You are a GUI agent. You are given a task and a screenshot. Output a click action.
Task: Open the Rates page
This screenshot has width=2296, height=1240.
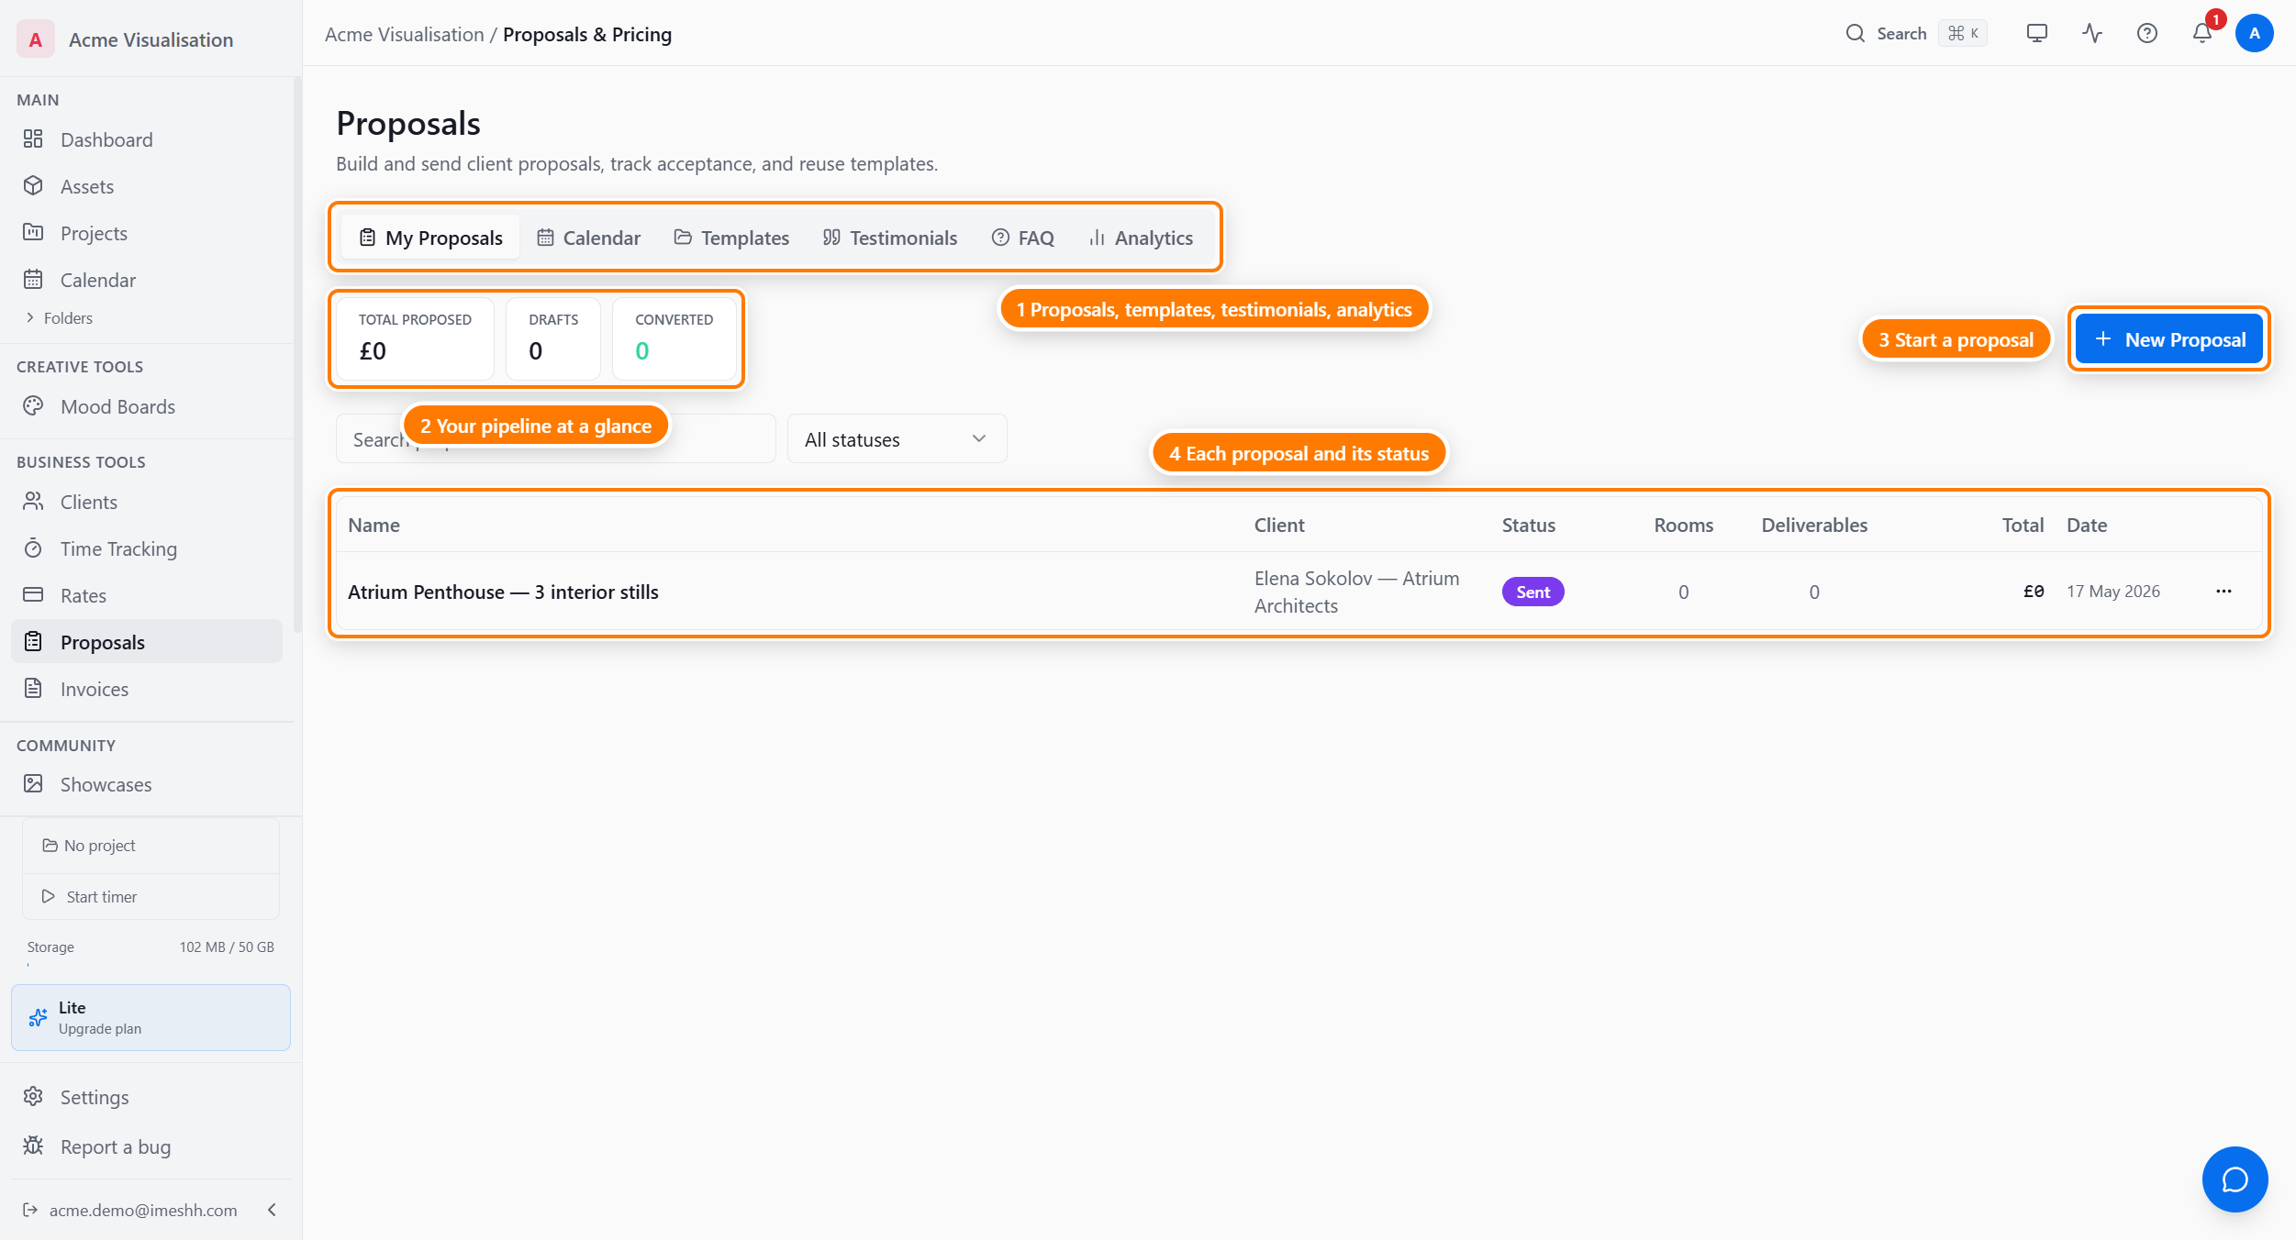tap(147, 595)
